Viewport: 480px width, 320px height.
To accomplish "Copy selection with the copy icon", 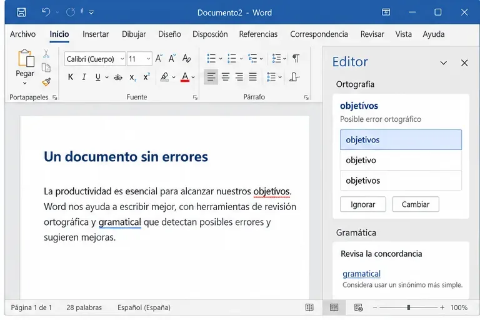I will tap(46, 67).
